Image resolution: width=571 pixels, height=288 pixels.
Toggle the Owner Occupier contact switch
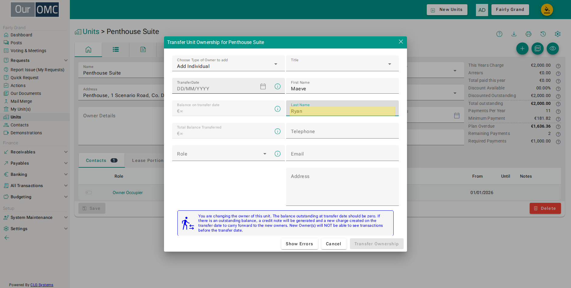[x=89, y=193]
